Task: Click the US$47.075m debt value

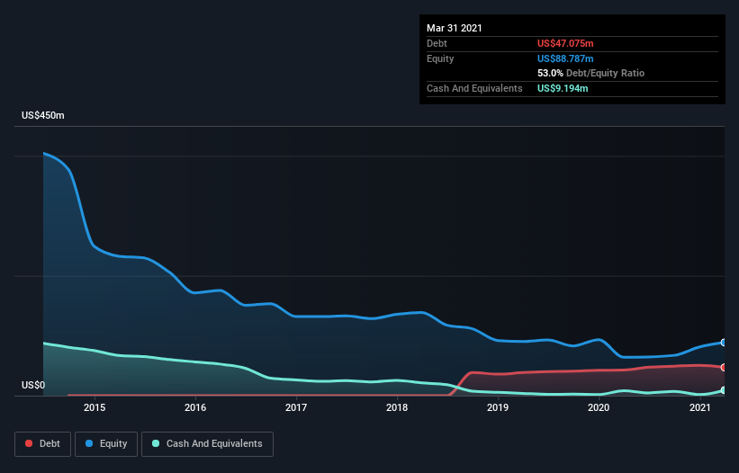Action: (565, 43)
